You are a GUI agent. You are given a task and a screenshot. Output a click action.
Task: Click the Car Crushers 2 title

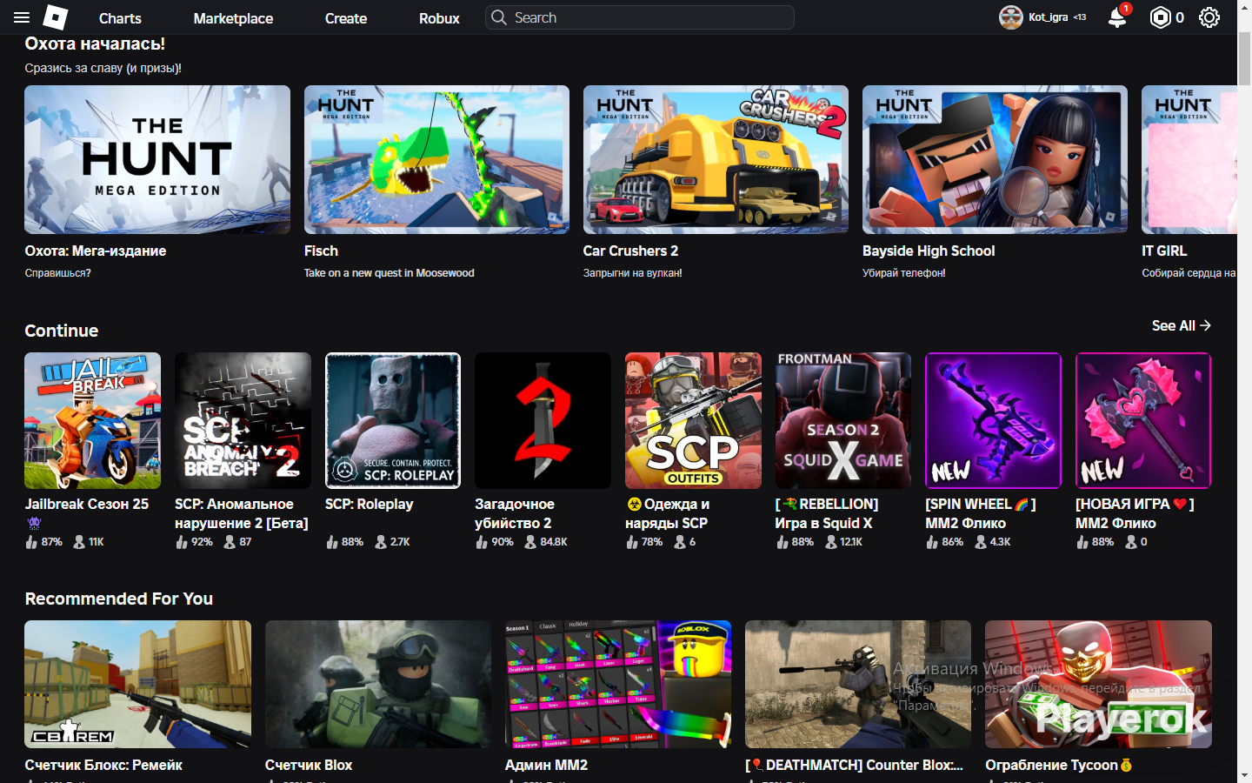630,251
